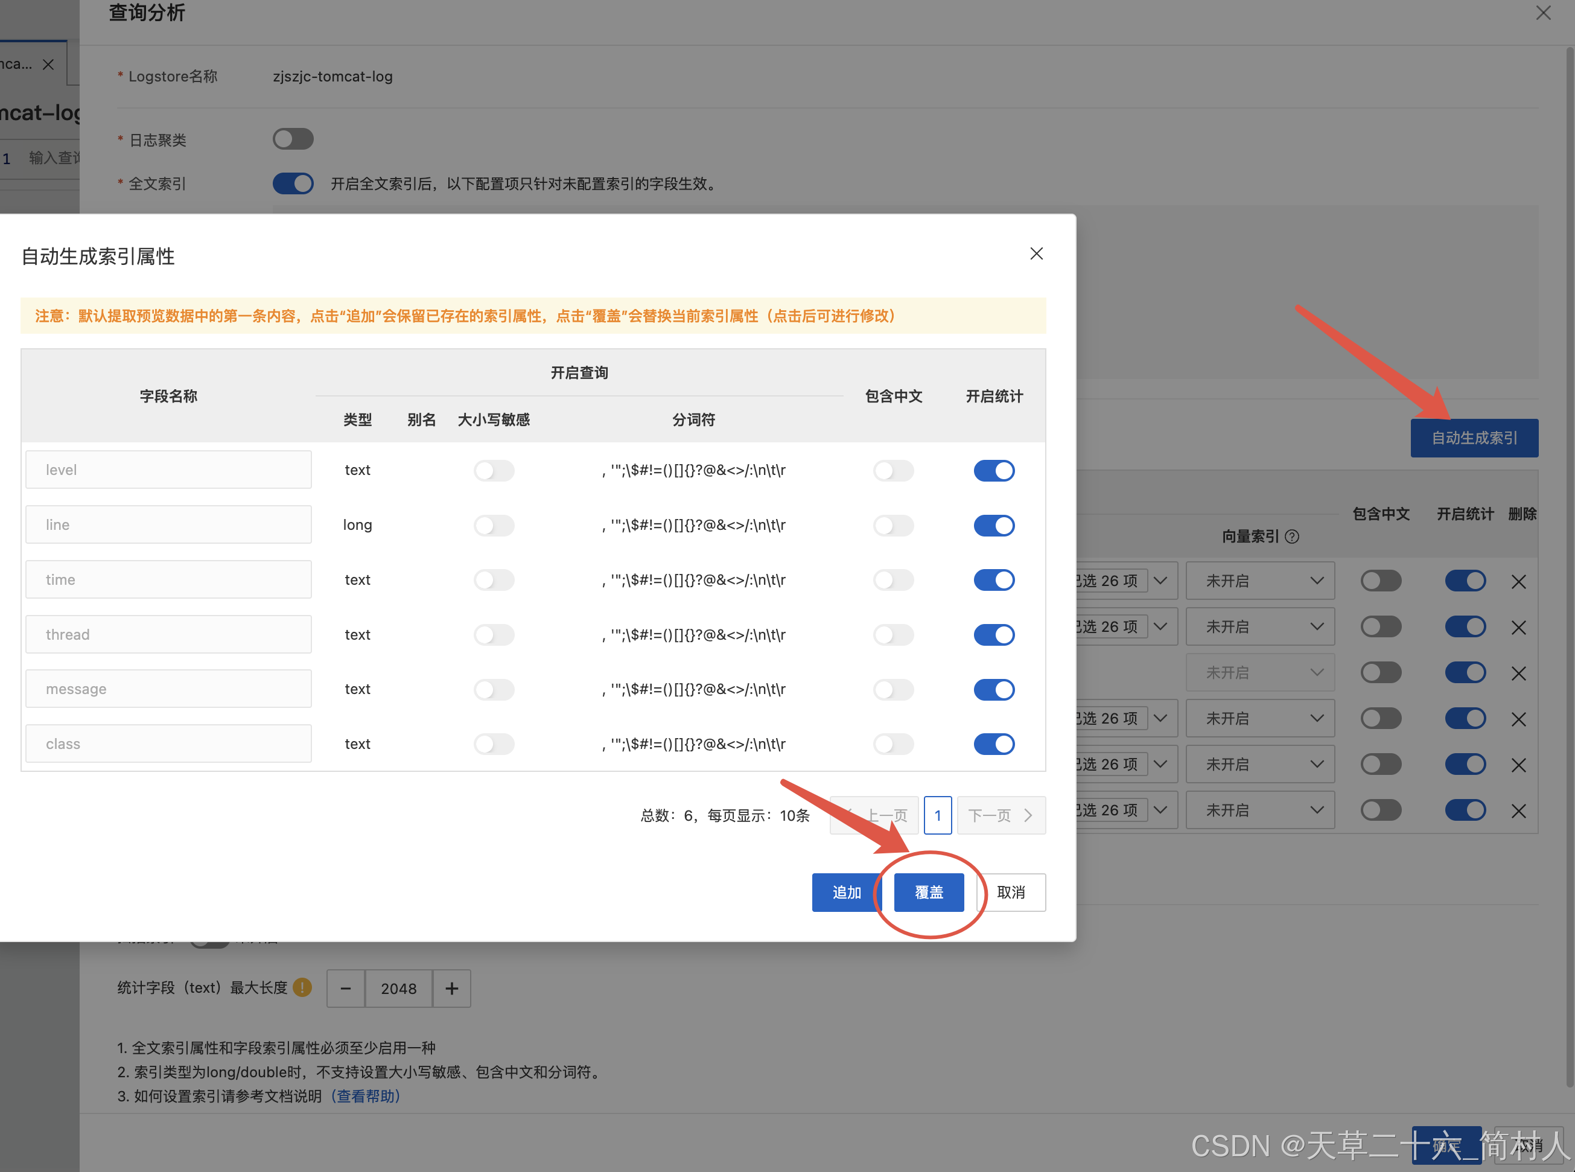Close the 自动生成索引属性 dialog with X
Image resolution: width=1575 pixels, height=1172 pixels.
tap(1036, 254)
